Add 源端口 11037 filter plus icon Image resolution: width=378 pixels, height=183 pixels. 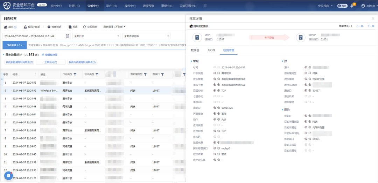306,91
